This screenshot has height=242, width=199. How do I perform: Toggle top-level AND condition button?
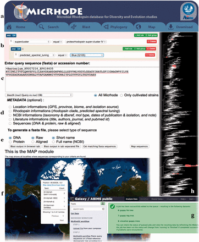pos(9,36)
